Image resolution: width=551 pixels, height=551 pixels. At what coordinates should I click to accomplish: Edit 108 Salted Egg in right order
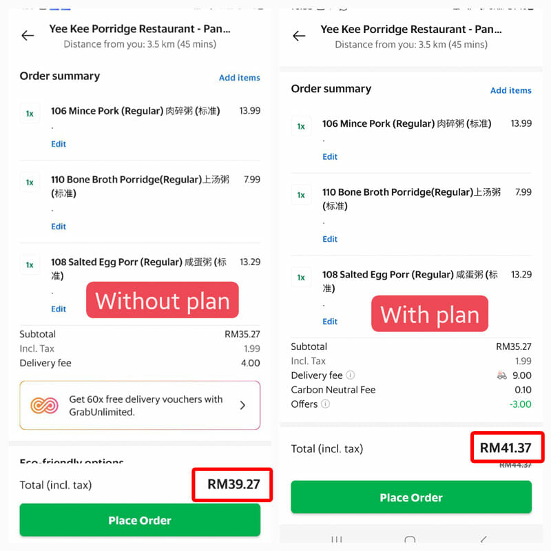click(330, 321)
